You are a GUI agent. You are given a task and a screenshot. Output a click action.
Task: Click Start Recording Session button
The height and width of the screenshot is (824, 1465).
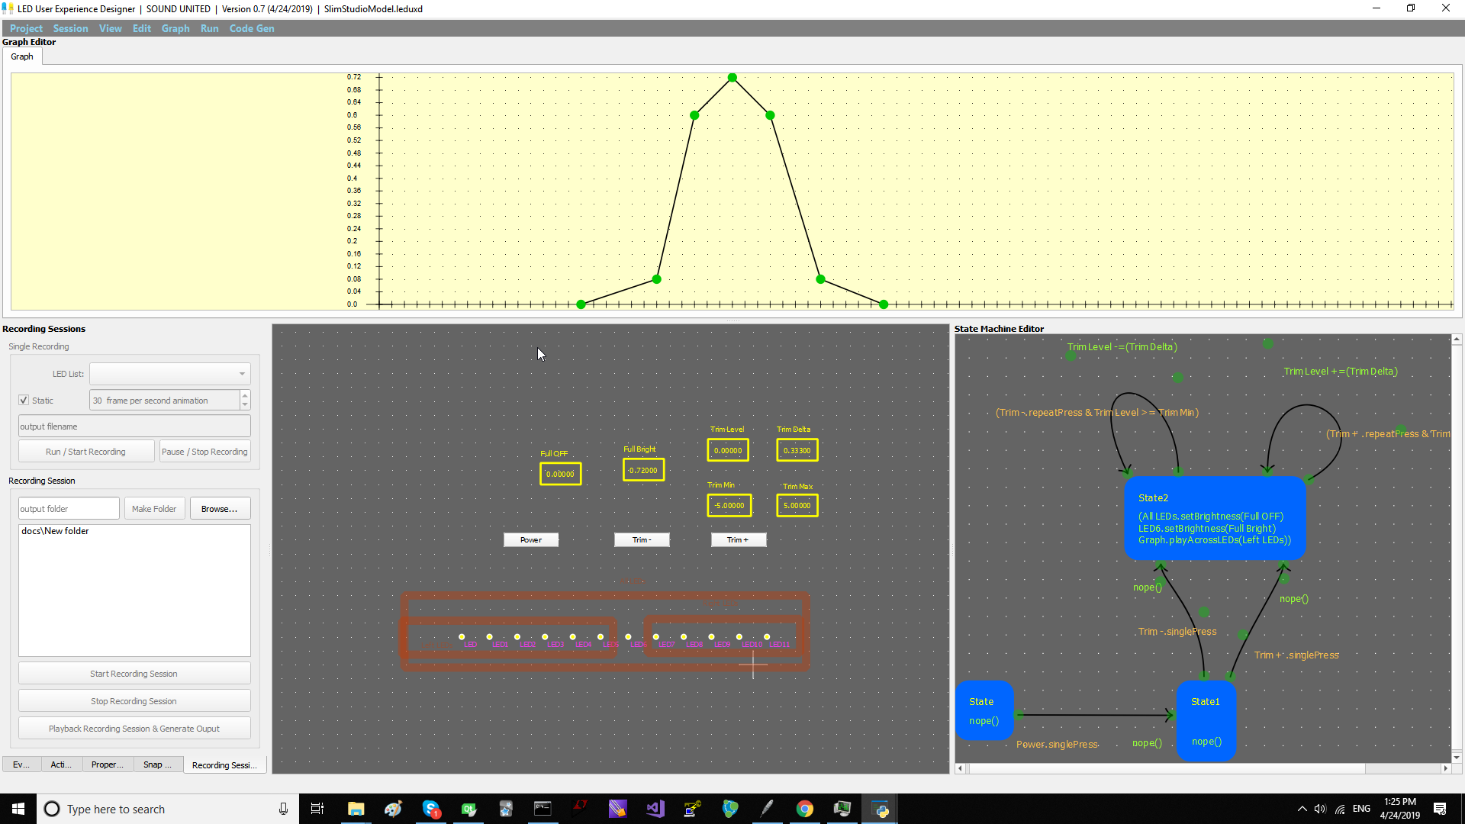click(134, 673)
